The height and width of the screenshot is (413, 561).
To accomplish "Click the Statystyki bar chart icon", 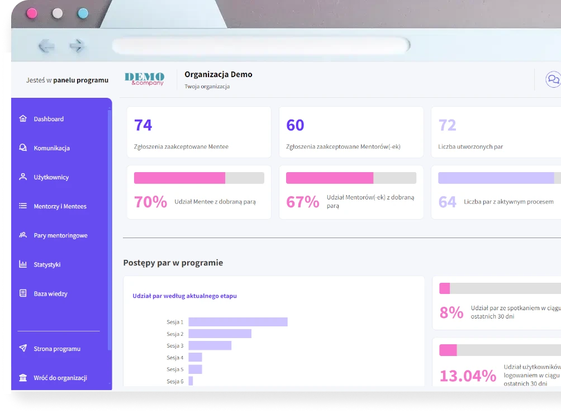I will (x=23, y=264).
